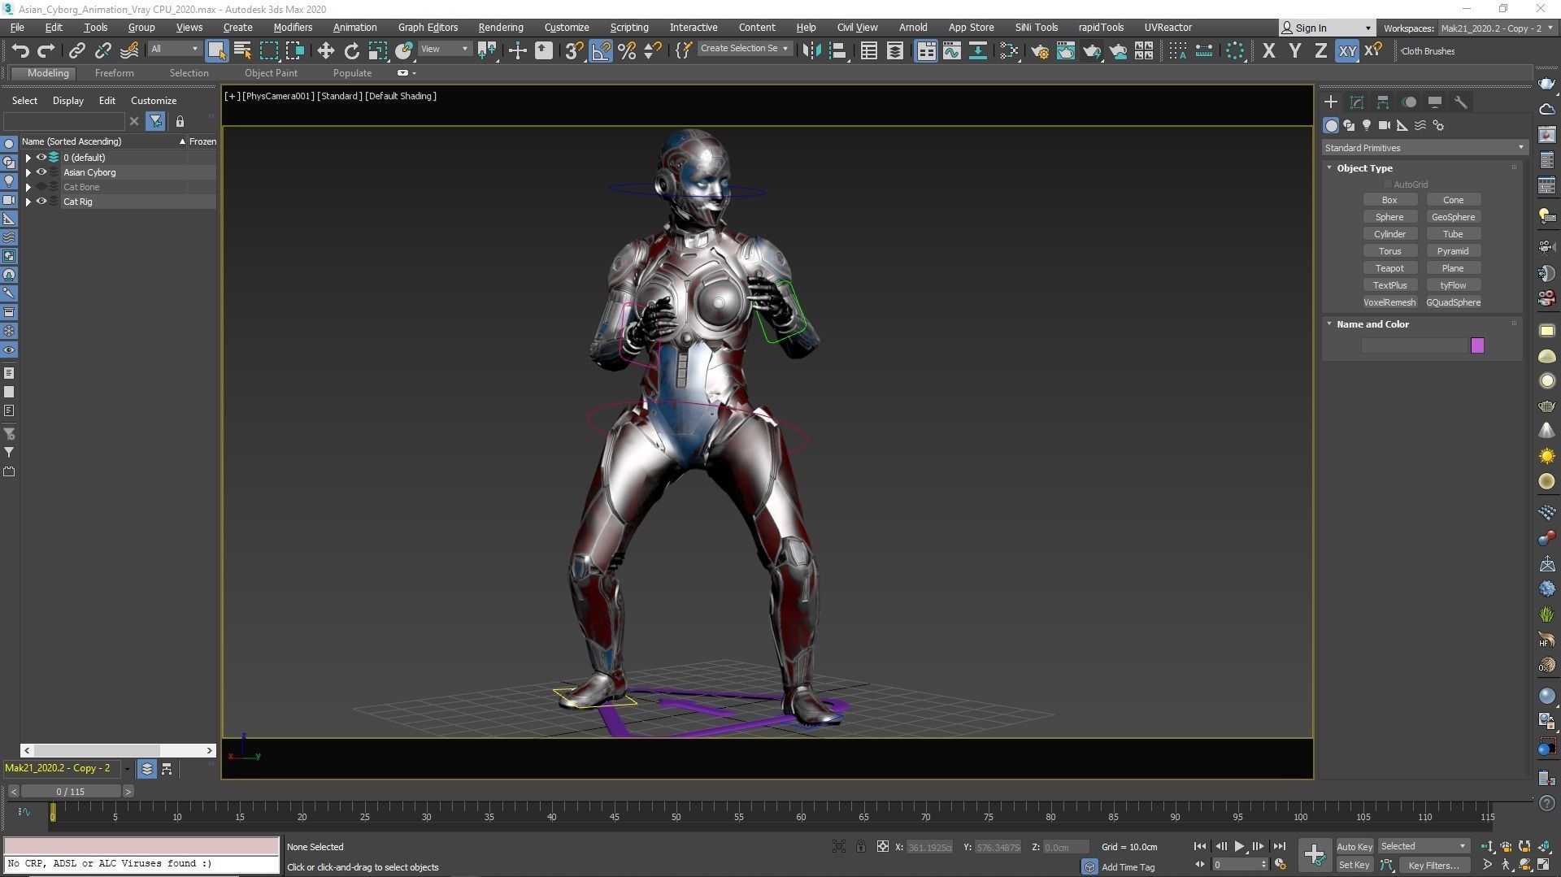Screen dimensions: 1561x877
Task: Open the Rendering menu
Action: click(x=500, y=28)
